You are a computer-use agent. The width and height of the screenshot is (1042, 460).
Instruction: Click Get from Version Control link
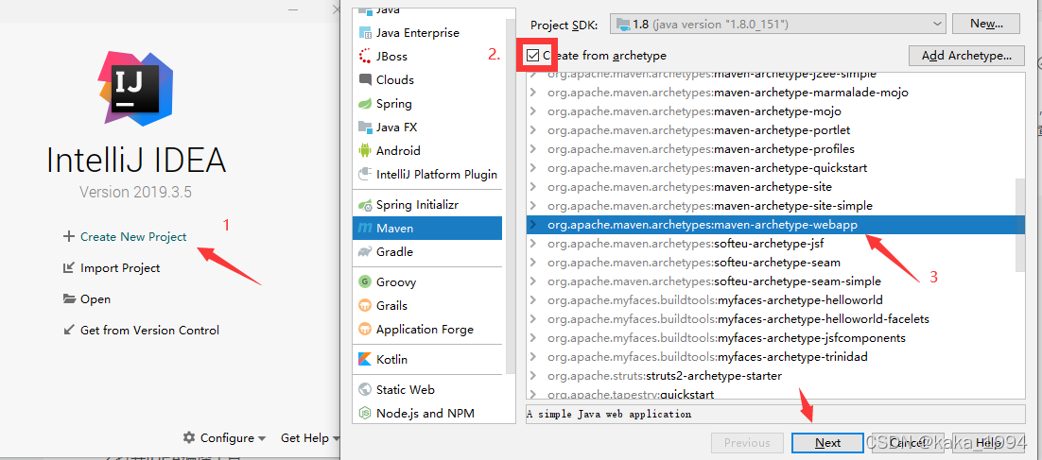tap(149, 330)
